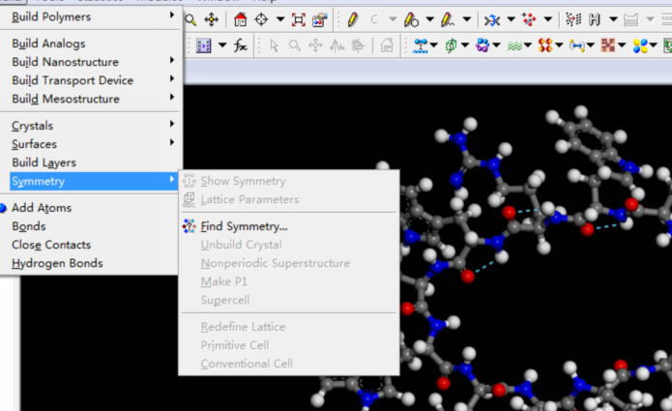Screen dimensions: 672x411
Task: Select the Sketch Atom pencil tool
Action: tap(353, 19)
